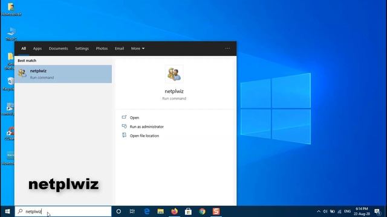Open This PC desktop icon
Viewport: 387px width, 217px height.
11,34
